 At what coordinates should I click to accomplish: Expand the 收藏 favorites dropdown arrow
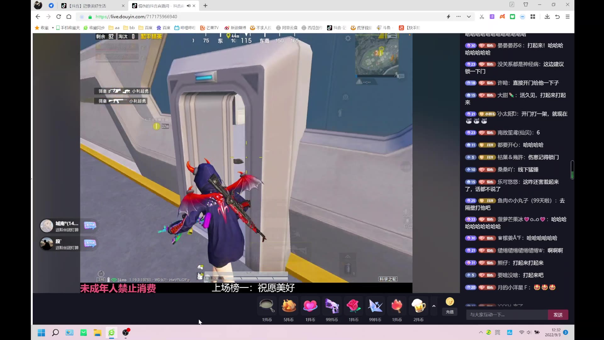(53, 28)
